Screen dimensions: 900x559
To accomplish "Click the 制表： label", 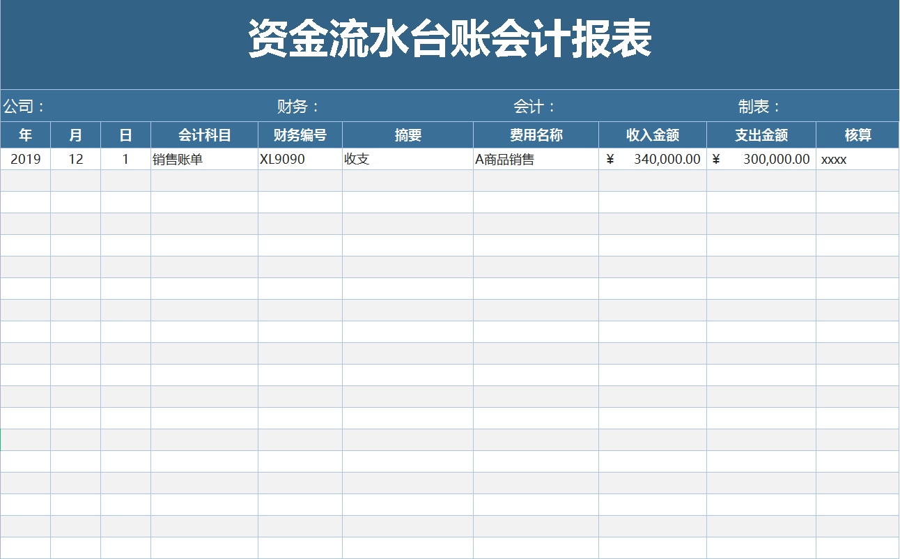I will 761,107.
